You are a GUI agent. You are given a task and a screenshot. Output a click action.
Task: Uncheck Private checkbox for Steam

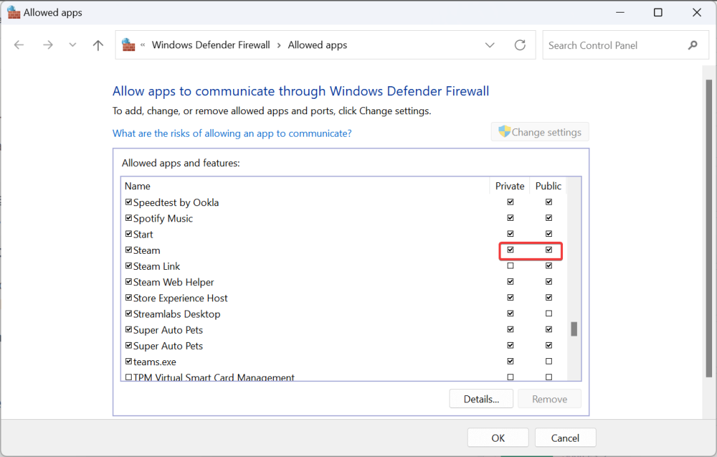510,250
